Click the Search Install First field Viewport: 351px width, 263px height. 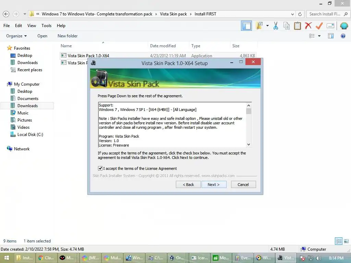coord(328,14)
